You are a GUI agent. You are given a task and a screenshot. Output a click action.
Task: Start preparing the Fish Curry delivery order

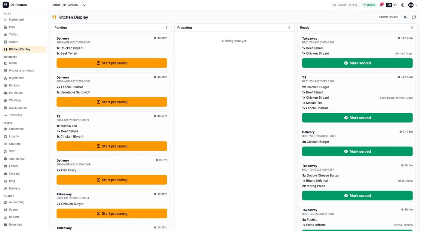tap(112, 180)
